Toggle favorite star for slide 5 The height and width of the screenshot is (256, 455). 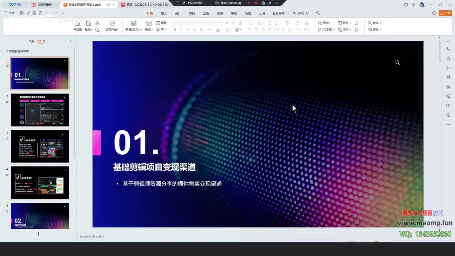[x=7, y=211]
